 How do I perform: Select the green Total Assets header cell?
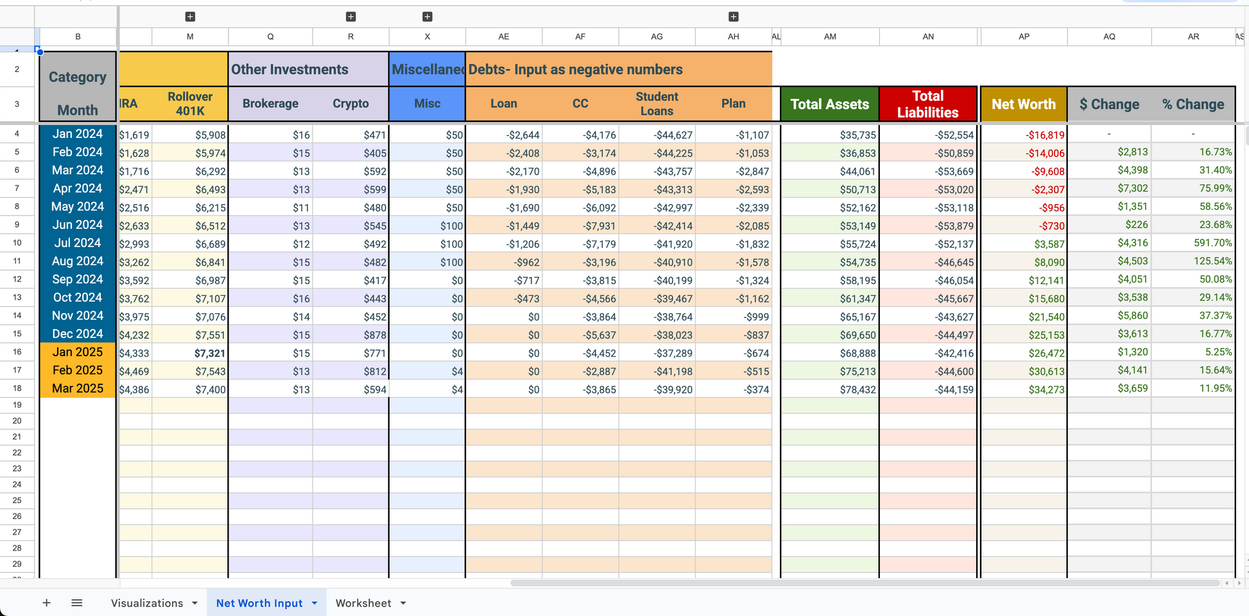829,104
